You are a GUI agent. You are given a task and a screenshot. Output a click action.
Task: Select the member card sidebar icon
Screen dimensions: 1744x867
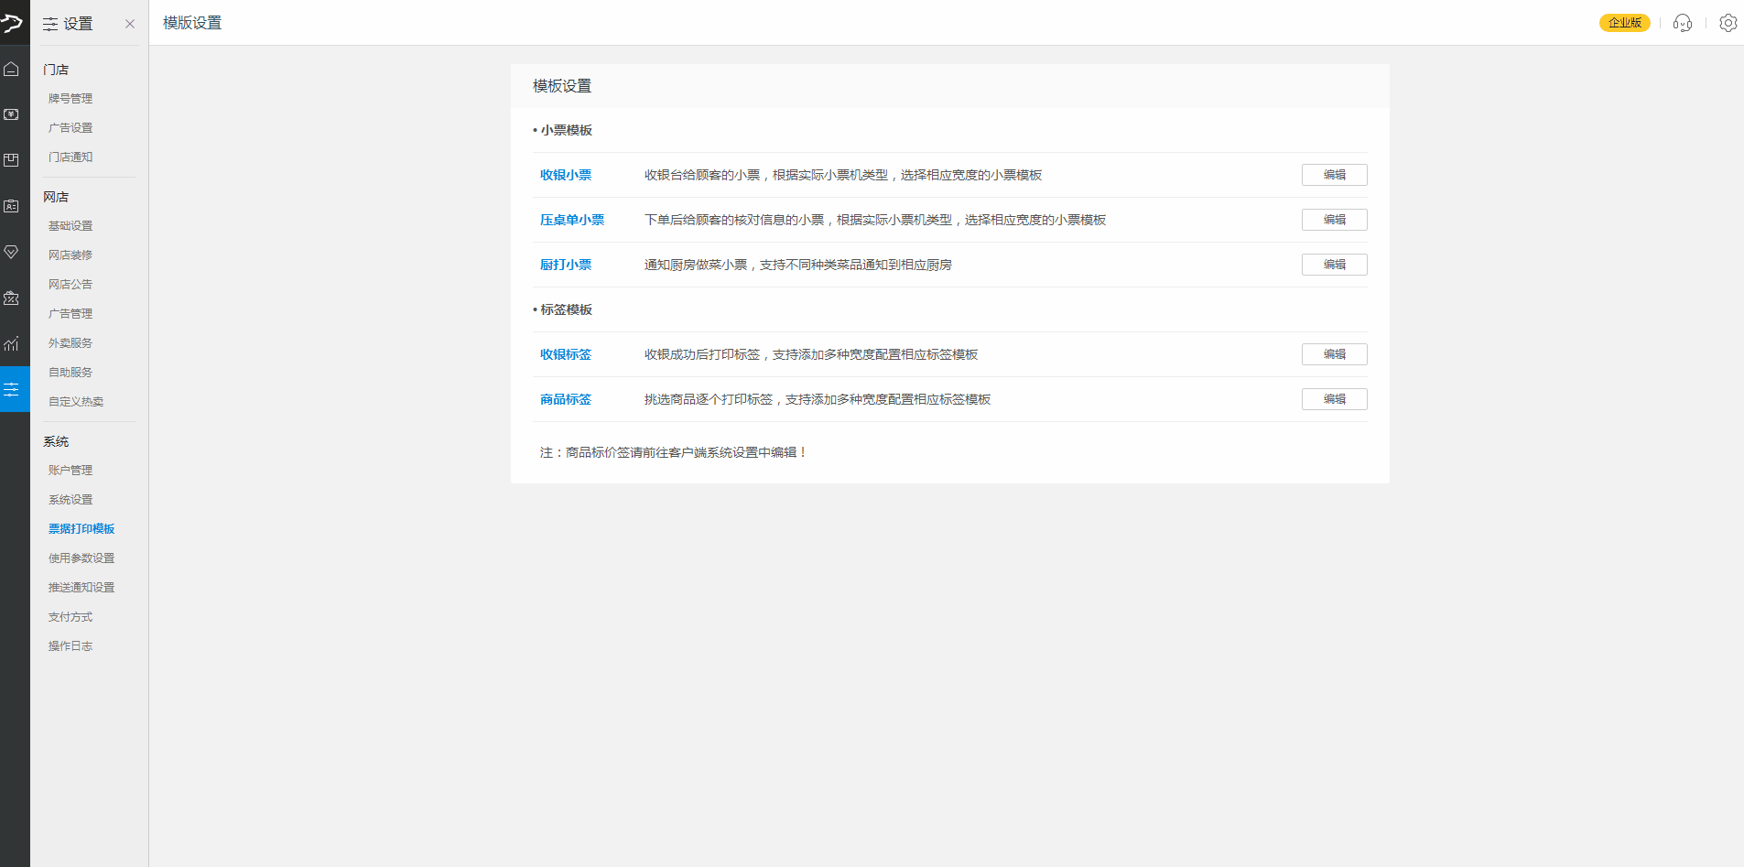tap(12, 206)
